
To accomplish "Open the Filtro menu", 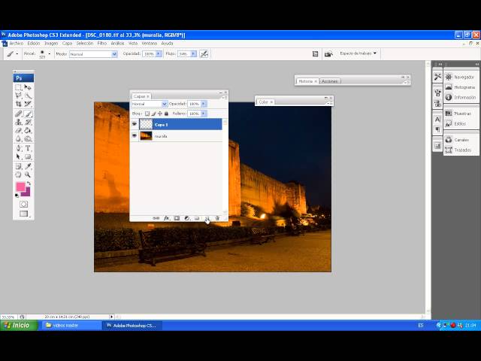I will click(102, 44).
